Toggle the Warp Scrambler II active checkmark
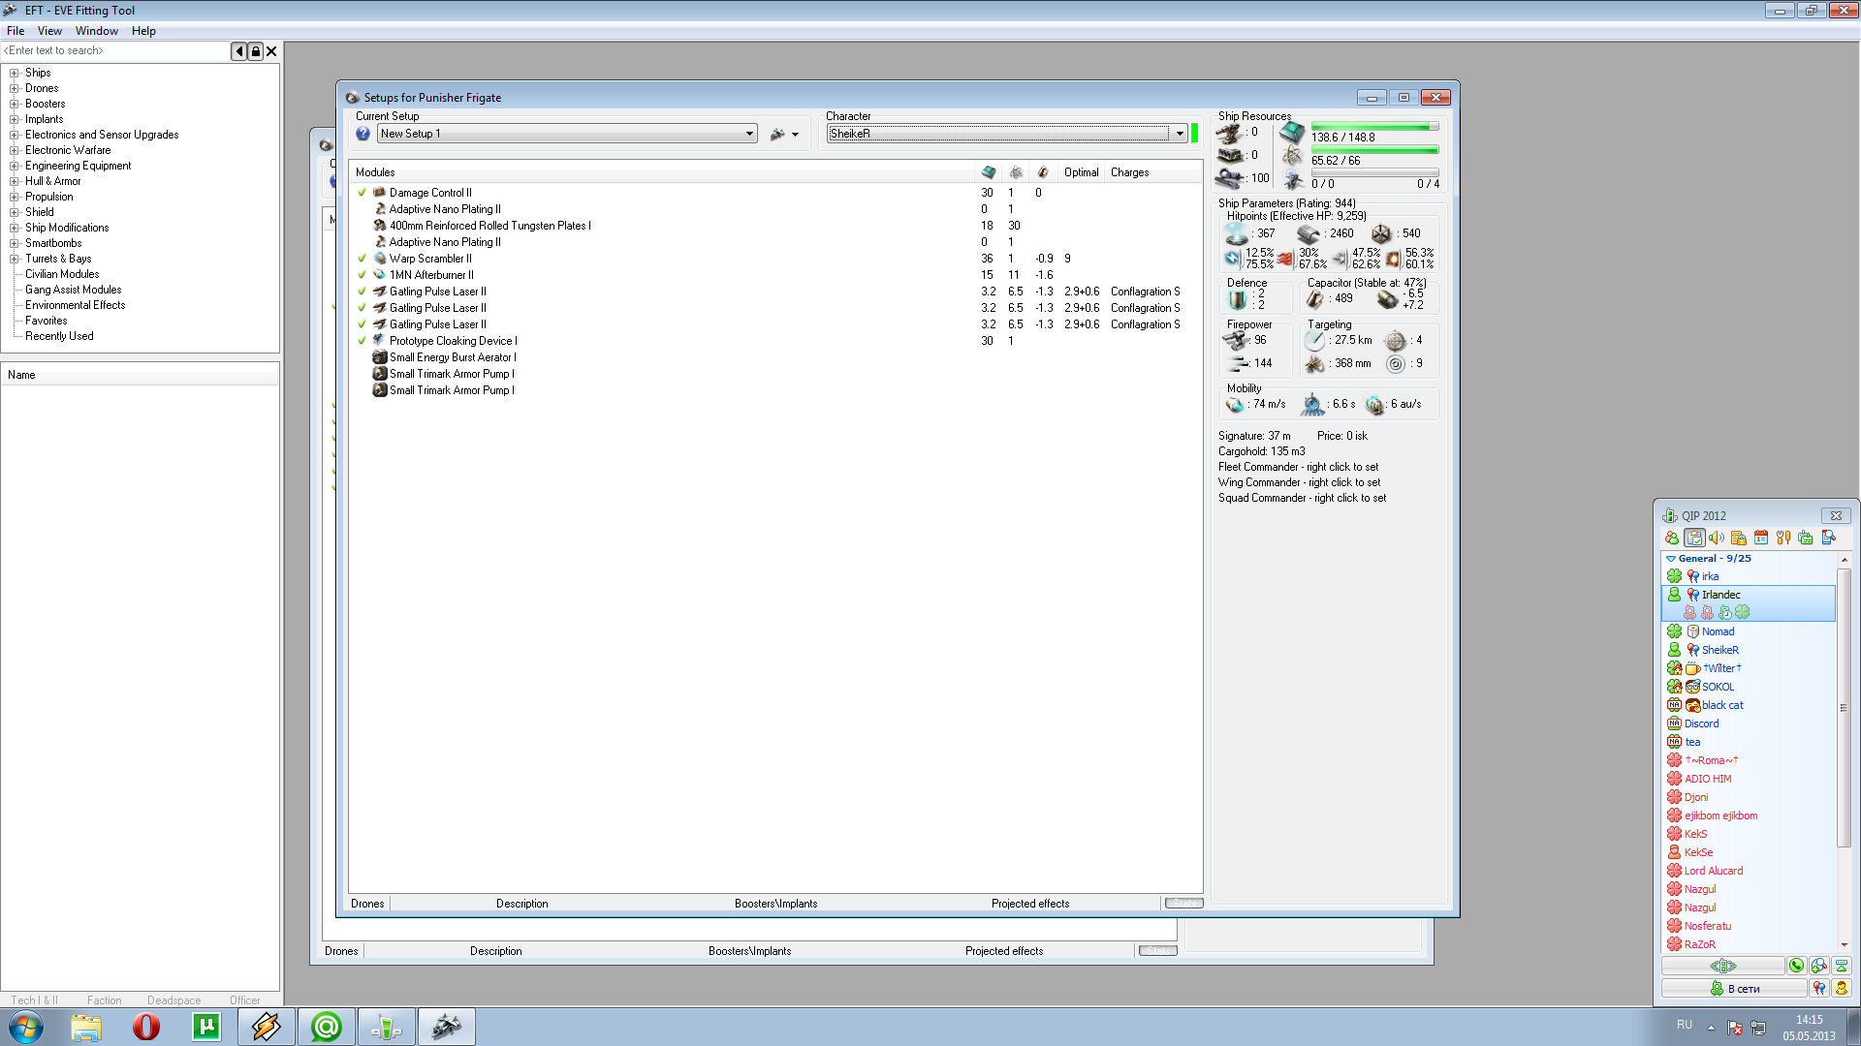This screenshot has width=1861, height=1046. (x=362, y=259)
